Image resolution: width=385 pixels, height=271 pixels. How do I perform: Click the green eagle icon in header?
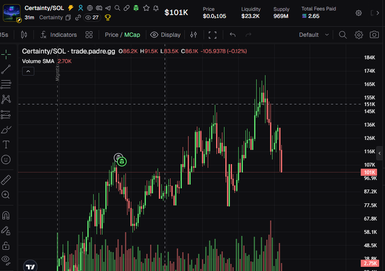pyautogui.click(x=136, y=8)
